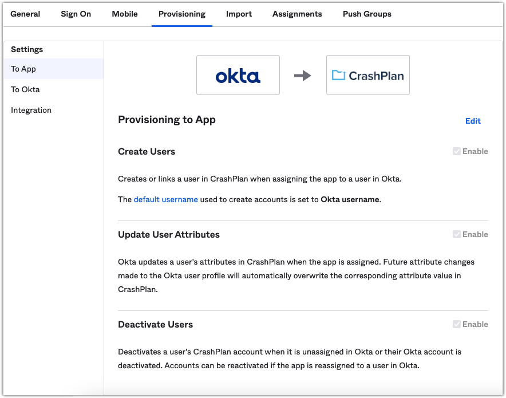Switch to the Sign On tab
This screenshot has height=398, width=506.
(76, 14)
